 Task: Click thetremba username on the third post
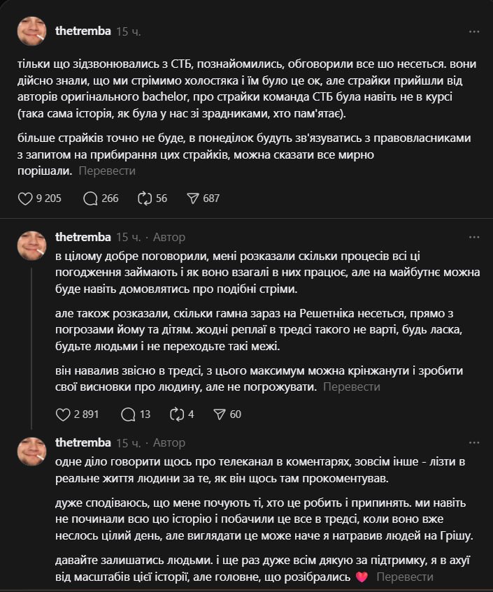(83, 443)
